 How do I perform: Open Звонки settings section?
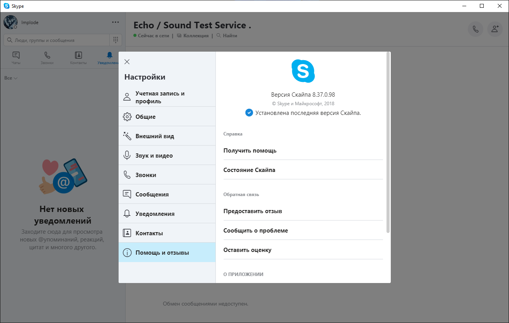tap(167, 175)
